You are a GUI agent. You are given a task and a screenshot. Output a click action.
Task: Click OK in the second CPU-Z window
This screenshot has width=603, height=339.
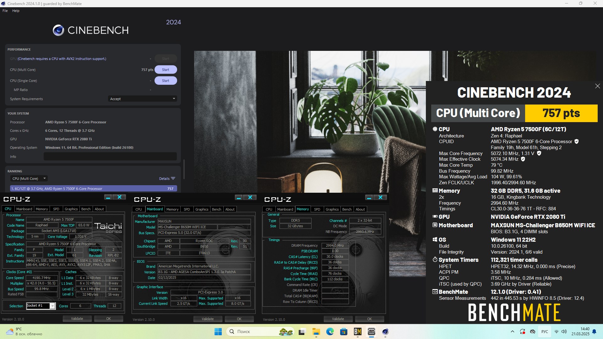pyautogui.click(x=239, y=319)
